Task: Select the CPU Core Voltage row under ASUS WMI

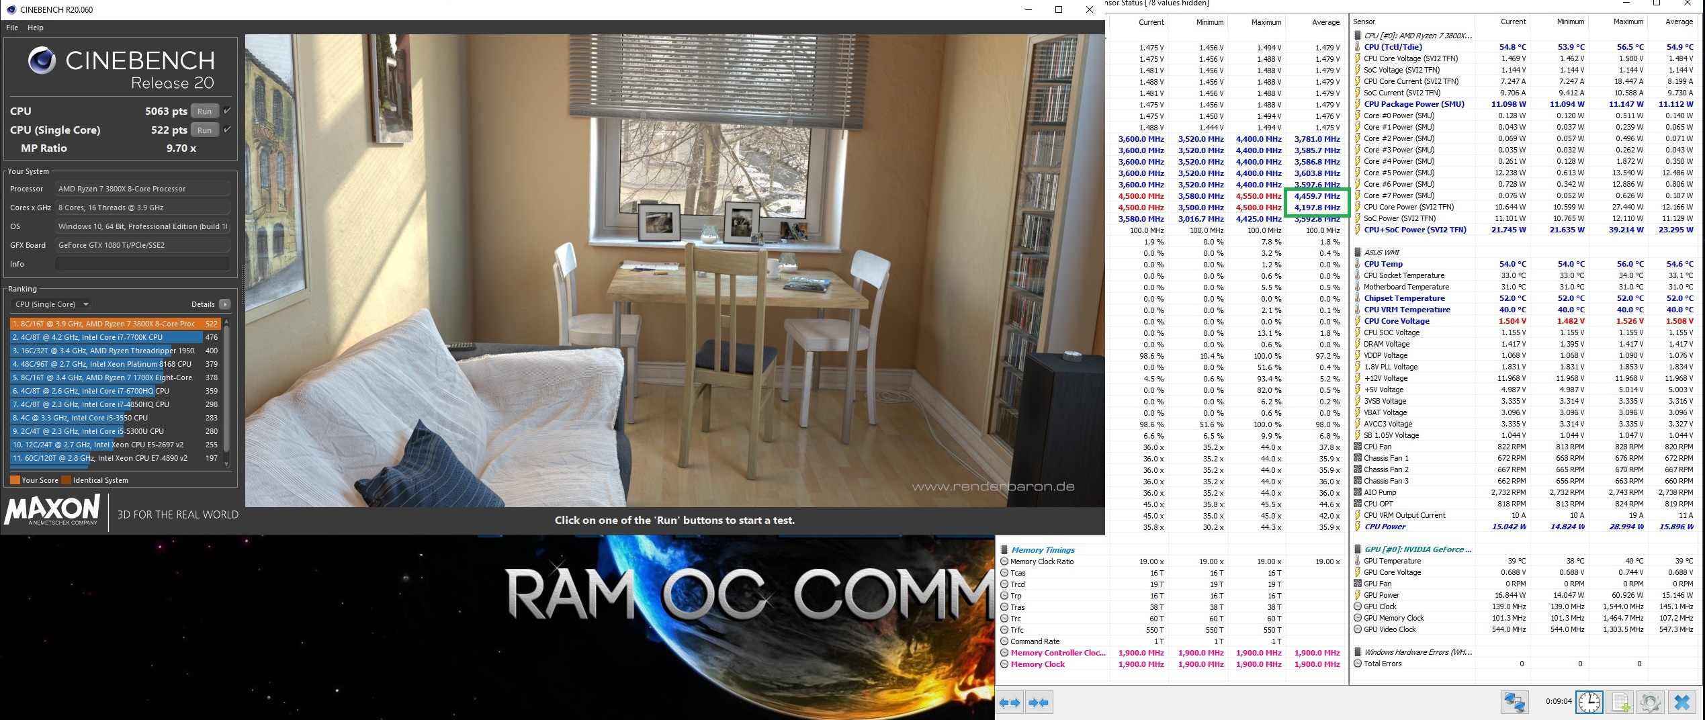Action: tap(1524, 321)
